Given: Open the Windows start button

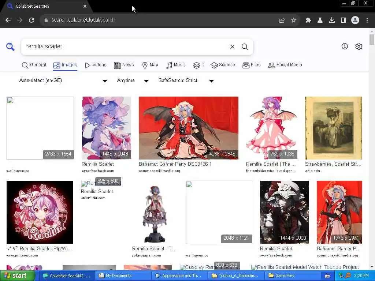Looking at the screenshot, I should [18, 276].
